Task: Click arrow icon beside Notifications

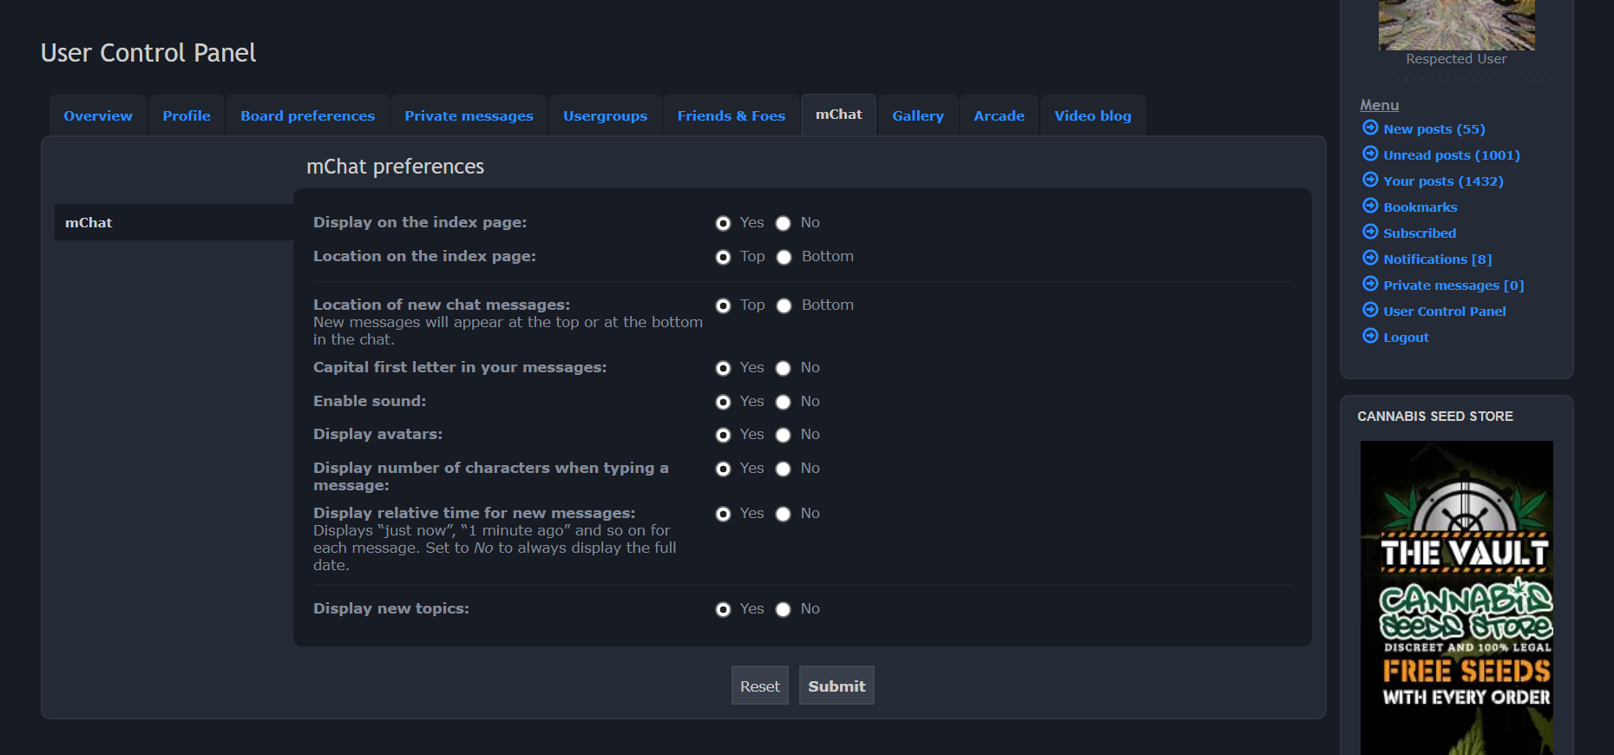Action: coord(1370,258)
